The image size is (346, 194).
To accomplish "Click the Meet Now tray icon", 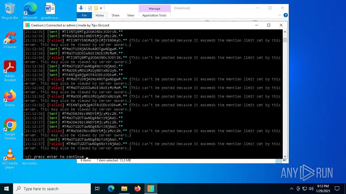I will tap(298, 189).
